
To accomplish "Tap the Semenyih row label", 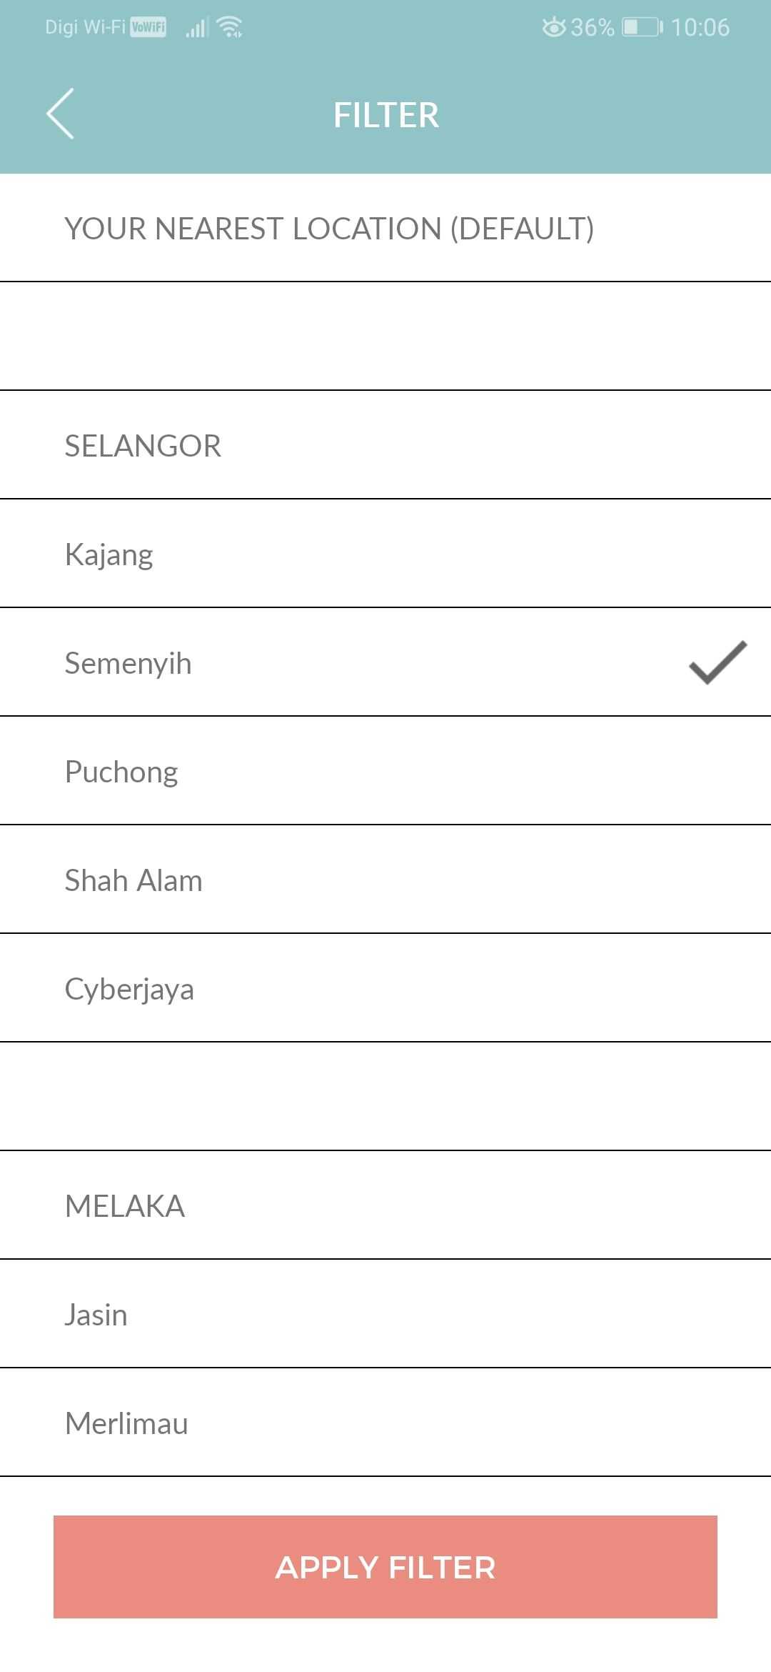I will pos(128,663).
